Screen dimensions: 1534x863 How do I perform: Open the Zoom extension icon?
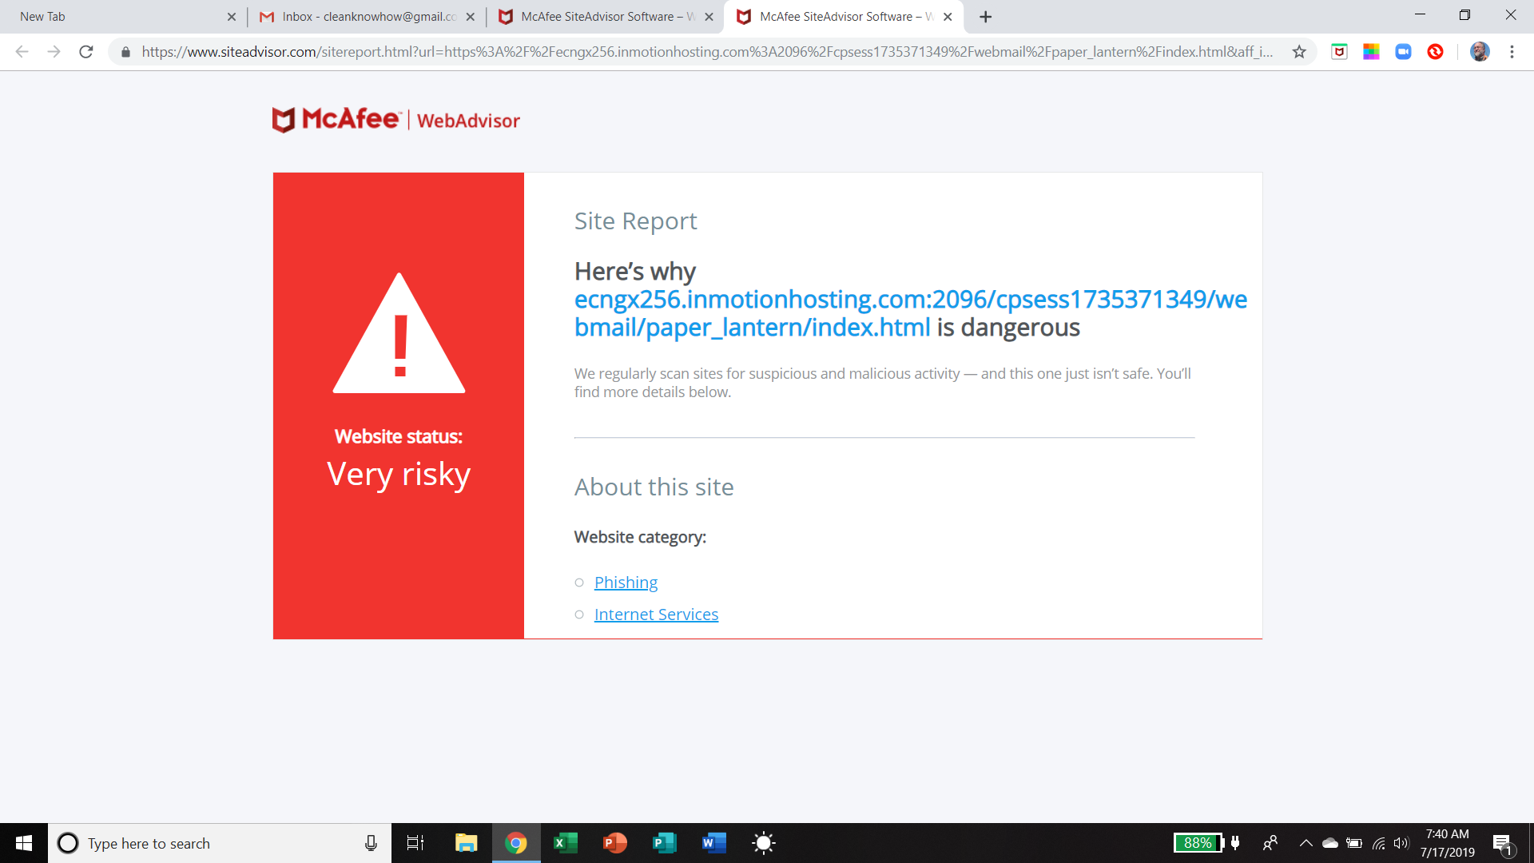pos(1404,52)
